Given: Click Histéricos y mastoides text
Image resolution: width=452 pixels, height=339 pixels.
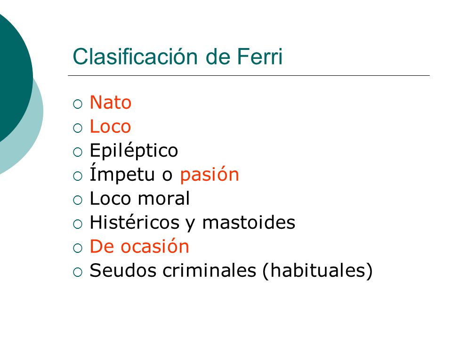Looking at the screenshot, I should click(193, 223).
